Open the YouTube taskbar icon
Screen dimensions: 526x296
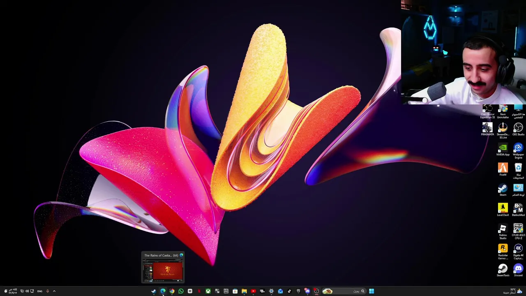coord(253,291)
